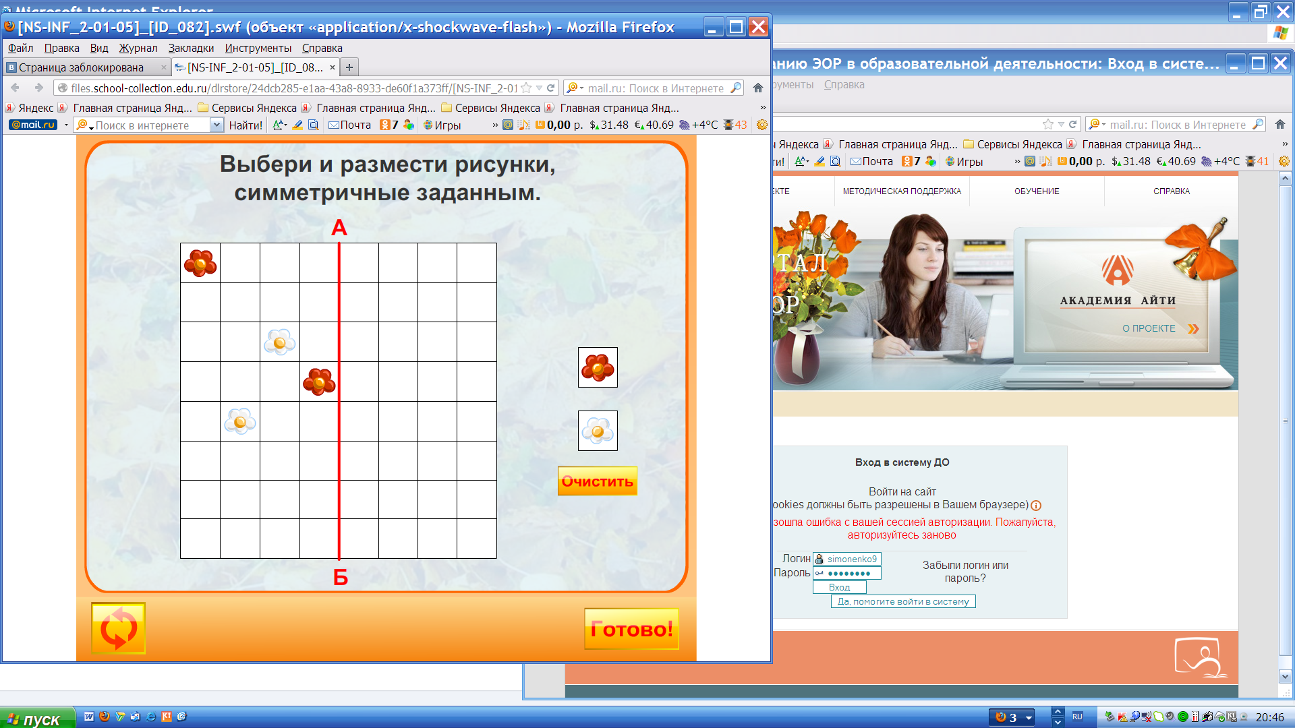Viewport: 1295px width, 728px height.
Task: Open the traffic light widget showing 43
Action: [x=735, y=125]
